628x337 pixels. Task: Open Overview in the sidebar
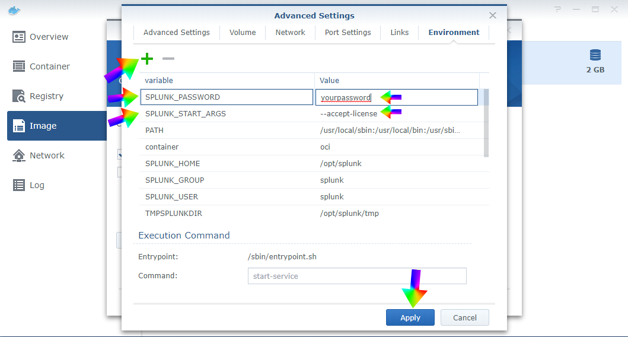[57, 37]
